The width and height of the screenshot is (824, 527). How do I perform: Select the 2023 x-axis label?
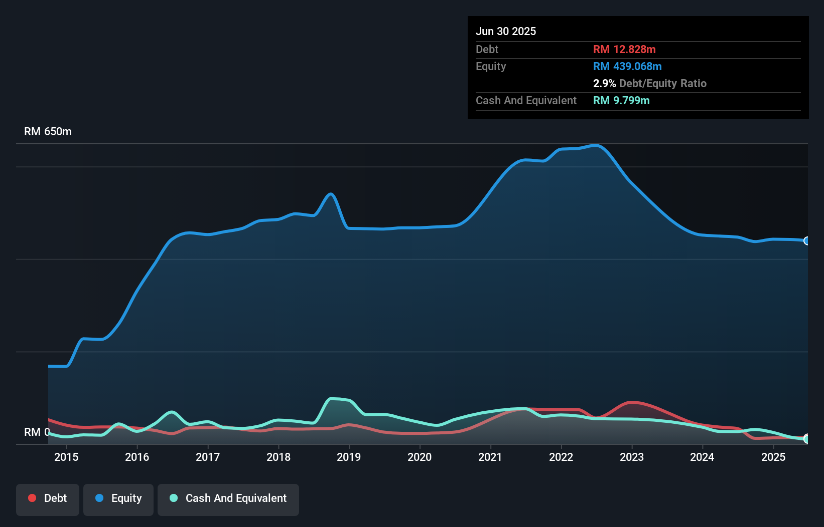(x=632, y=457)
